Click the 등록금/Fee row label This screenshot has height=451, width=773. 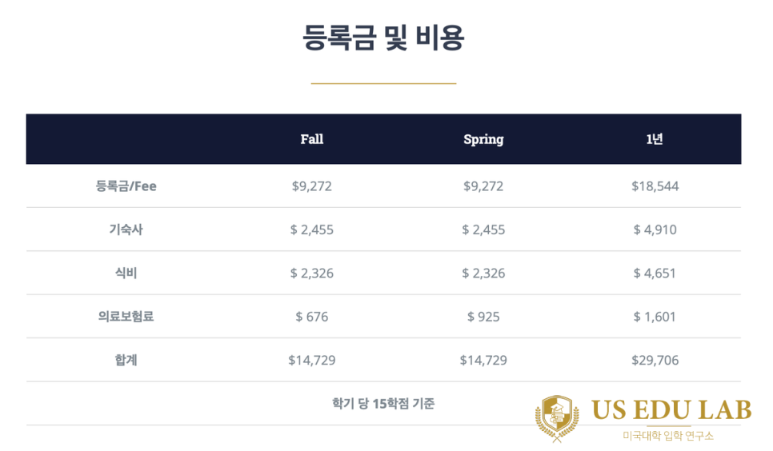tap(126, 186)
